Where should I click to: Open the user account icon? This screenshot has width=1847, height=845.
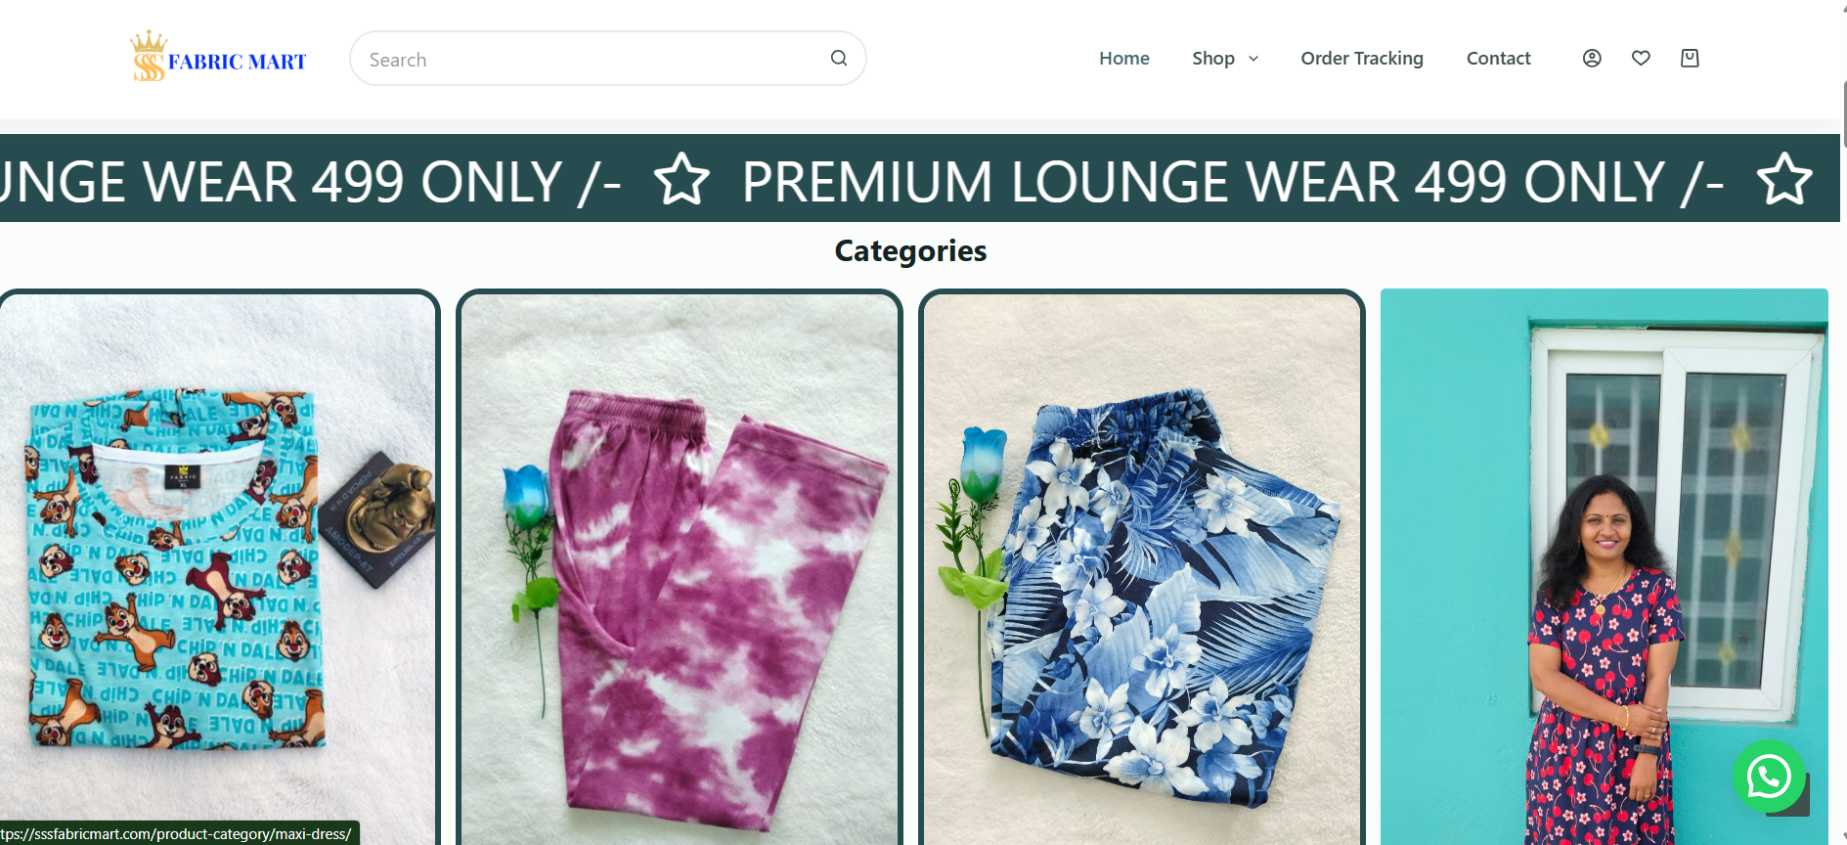click(1592, 58)
